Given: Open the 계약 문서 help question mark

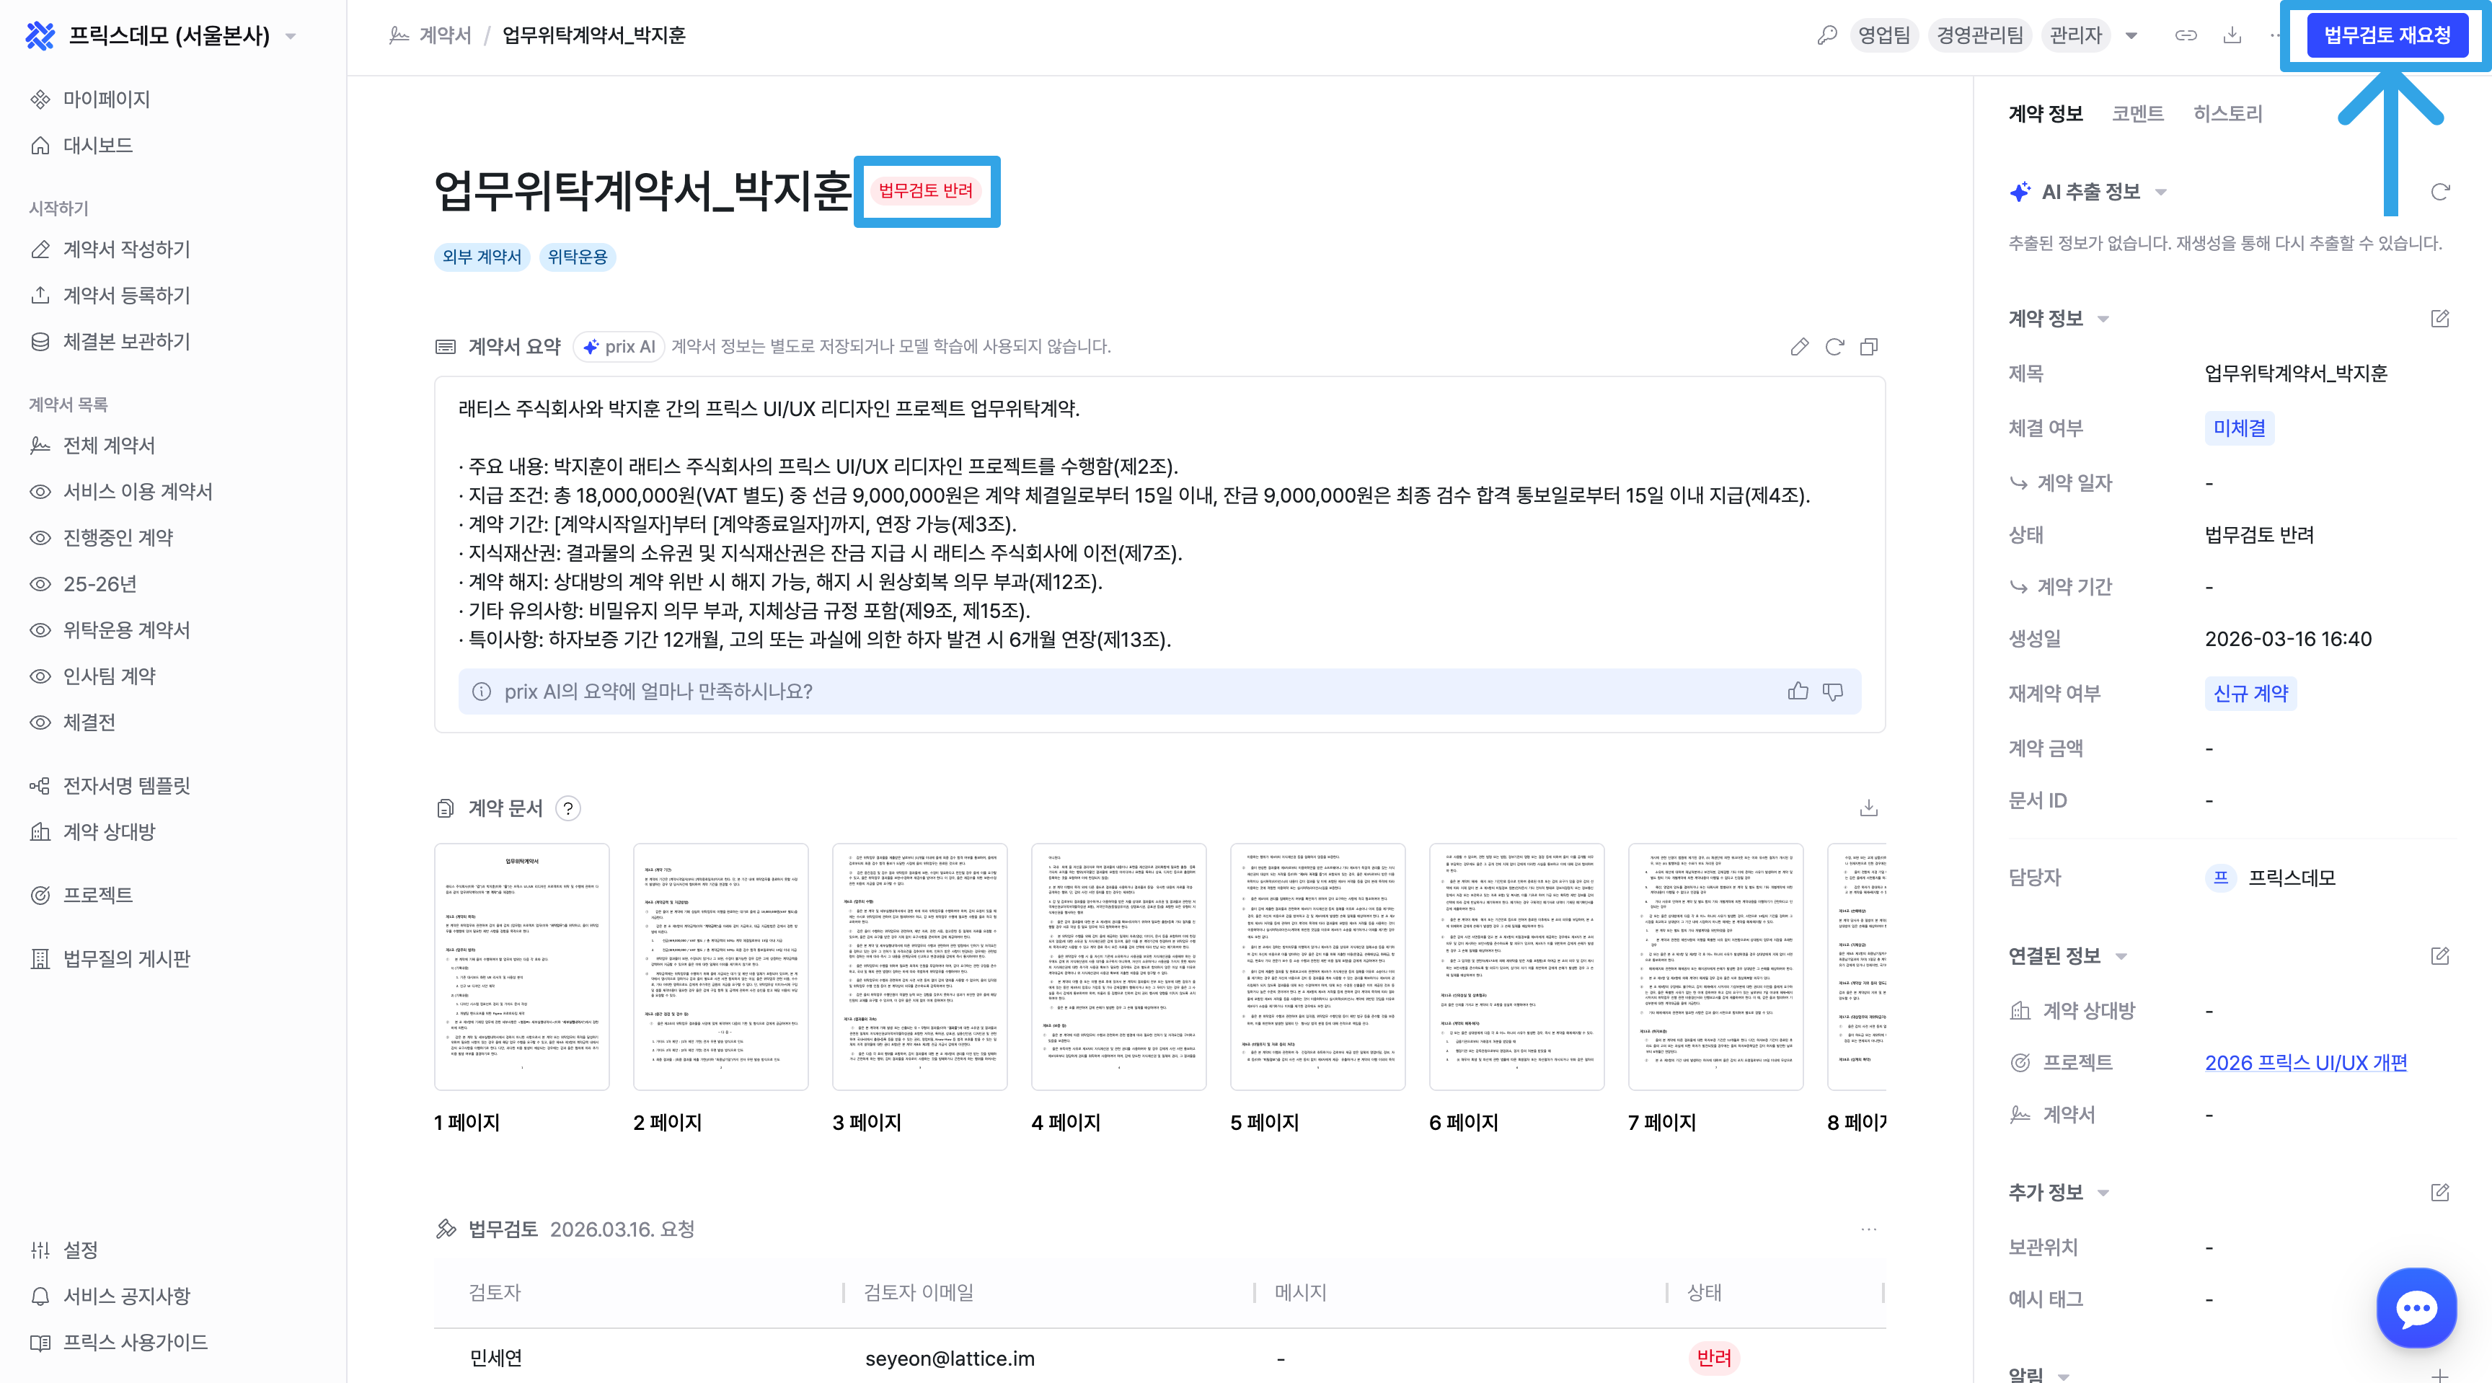Looking at the screenshot, I should tap(568, 808).
